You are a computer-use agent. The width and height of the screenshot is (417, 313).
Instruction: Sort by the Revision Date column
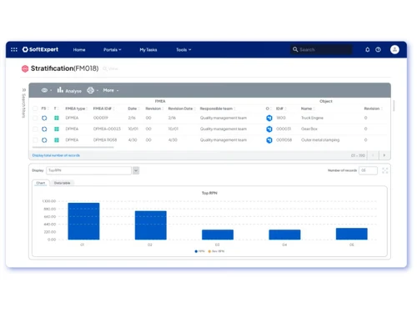point(182,109)
